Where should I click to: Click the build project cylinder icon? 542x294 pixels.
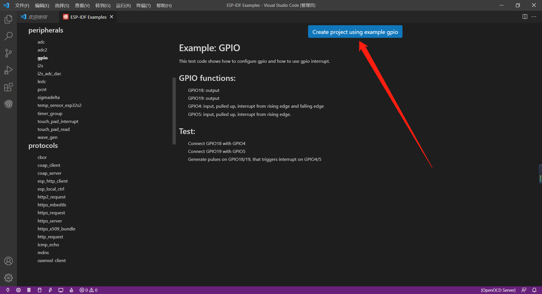click(x=40, y=290)
